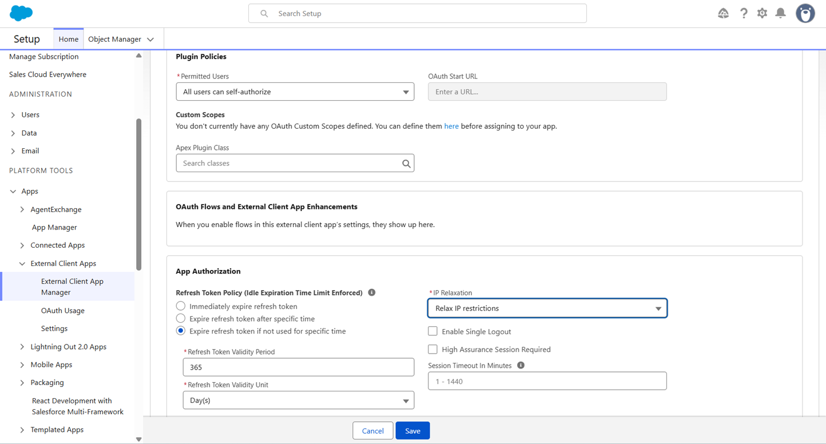
Task: Click the OAuth Start URL field
Action: (547, 92)
